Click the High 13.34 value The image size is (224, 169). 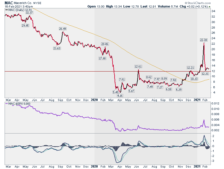click(x=114, y=6)
